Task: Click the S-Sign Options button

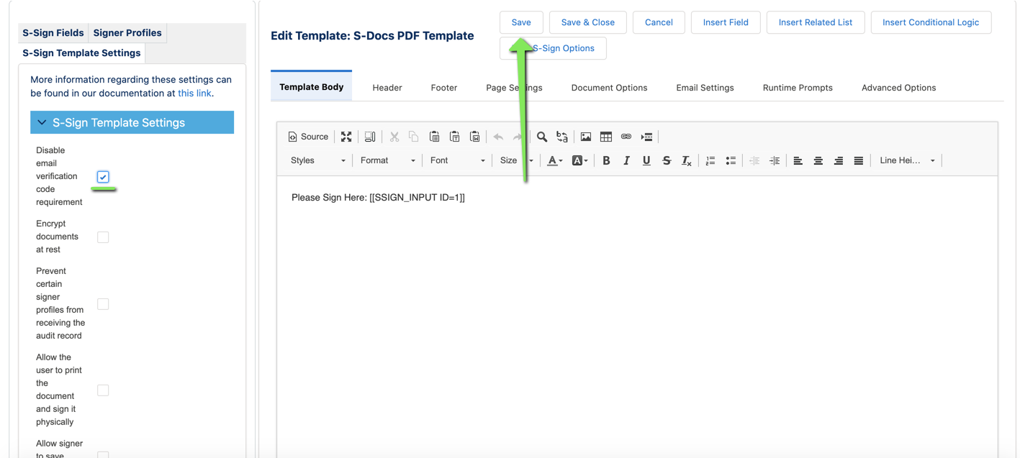Action: 553,48
